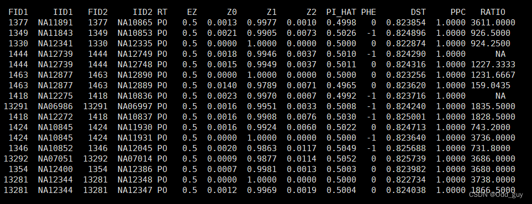532x204 pixels.
Task: Select DST value 0.824896
Action: 406,34
